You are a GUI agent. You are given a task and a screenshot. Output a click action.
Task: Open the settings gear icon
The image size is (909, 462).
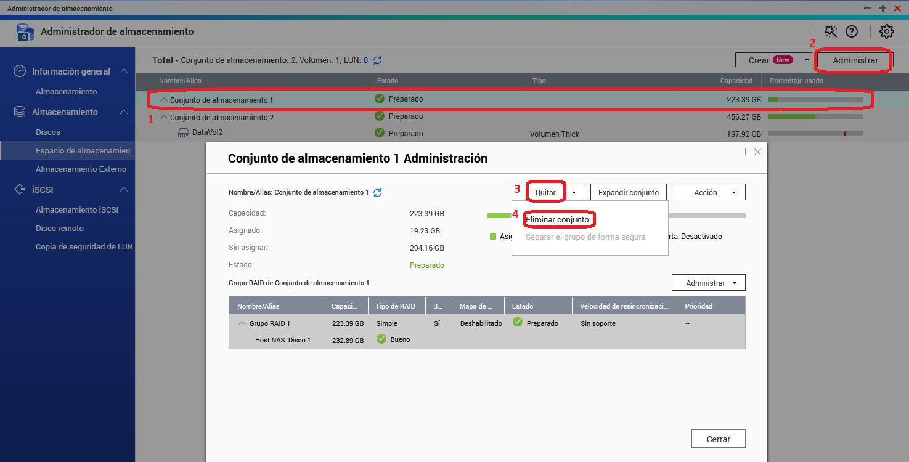pos(886,31)
